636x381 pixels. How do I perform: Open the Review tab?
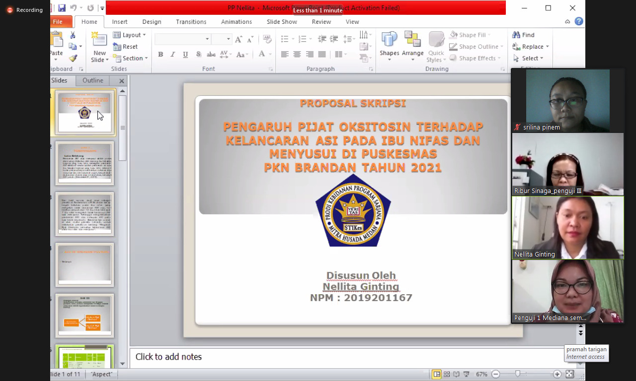coord(321,22)
